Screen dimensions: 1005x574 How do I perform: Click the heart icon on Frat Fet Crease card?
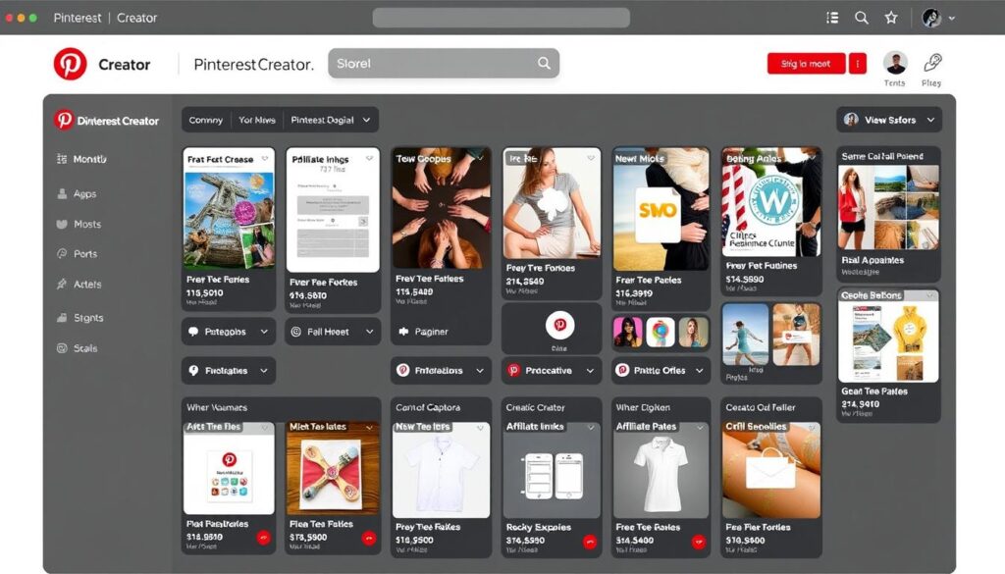pos(265,158)
